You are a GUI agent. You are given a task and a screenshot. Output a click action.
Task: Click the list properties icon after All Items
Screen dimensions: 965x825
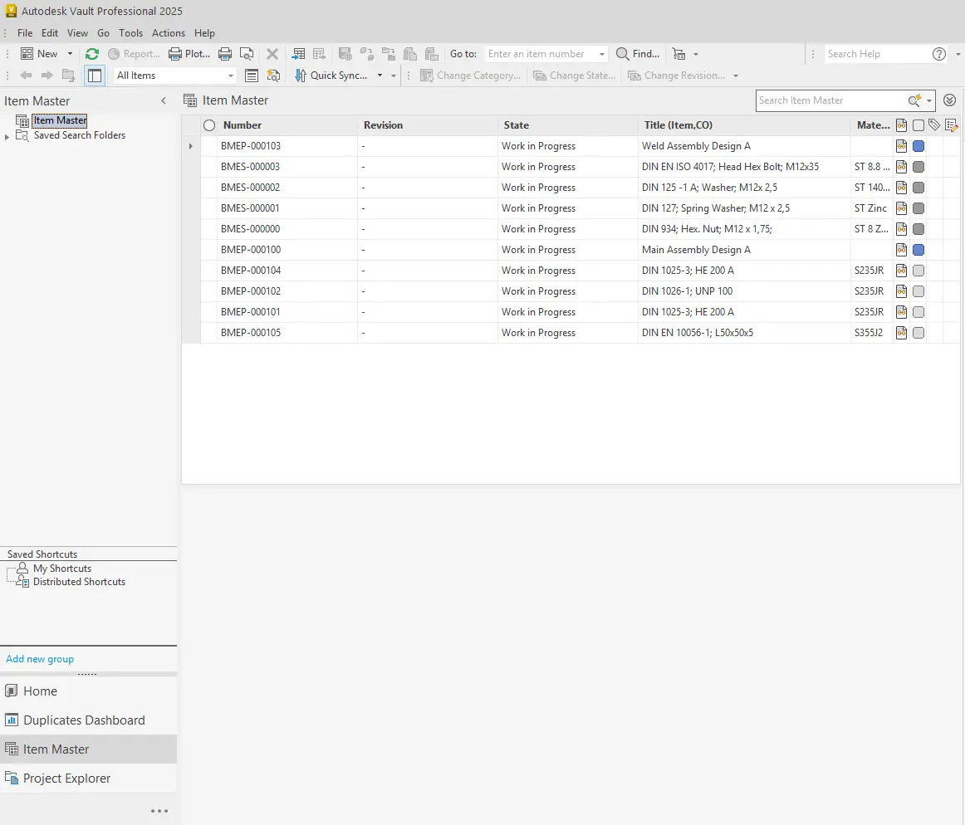[251, 76]
